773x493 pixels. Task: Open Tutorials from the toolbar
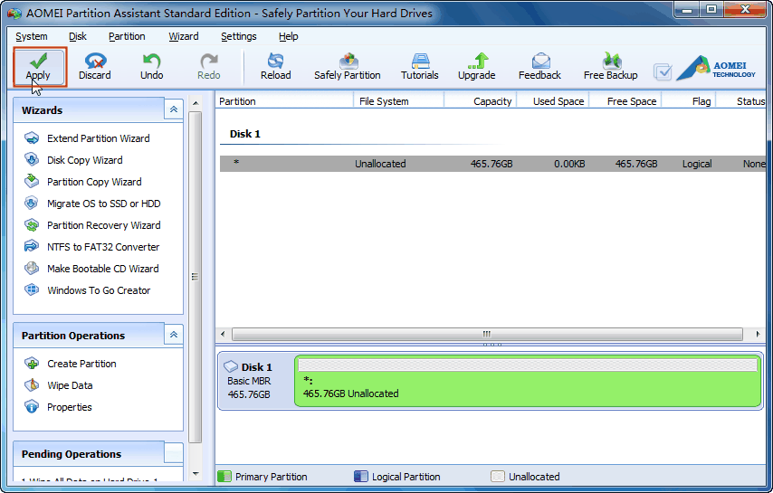[x=419, y=67]
